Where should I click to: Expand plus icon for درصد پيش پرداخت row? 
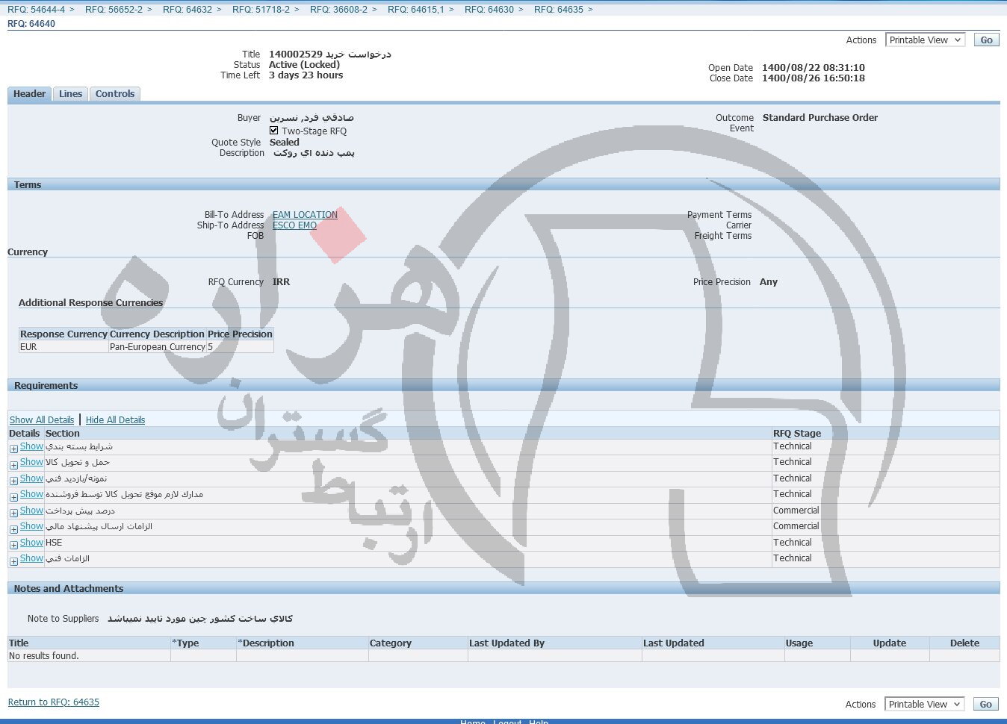coord(13,513)
